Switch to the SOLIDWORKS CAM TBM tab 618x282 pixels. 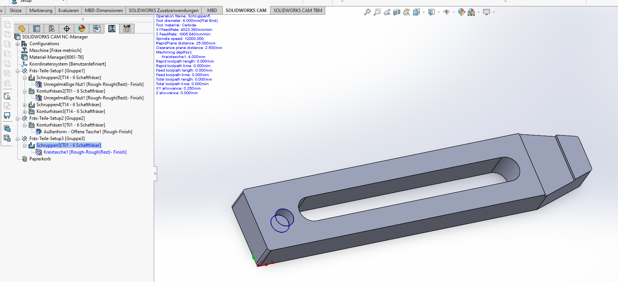coord(297,11)
